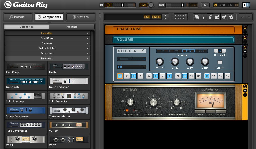Toggle the Legato switch
Viewport: 256px width, 149px height.
pos(220,62)
